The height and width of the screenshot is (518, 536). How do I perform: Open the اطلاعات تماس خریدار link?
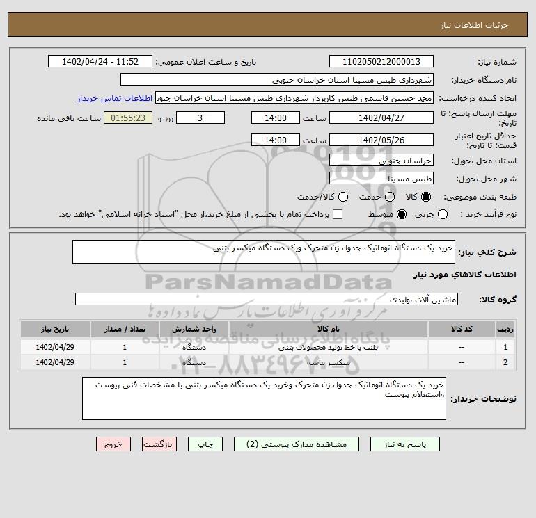115,98
